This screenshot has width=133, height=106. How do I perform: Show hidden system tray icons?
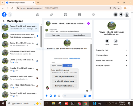[x=106, y=103]
